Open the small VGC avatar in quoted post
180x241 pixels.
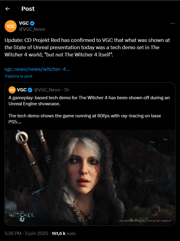point(12,90)
